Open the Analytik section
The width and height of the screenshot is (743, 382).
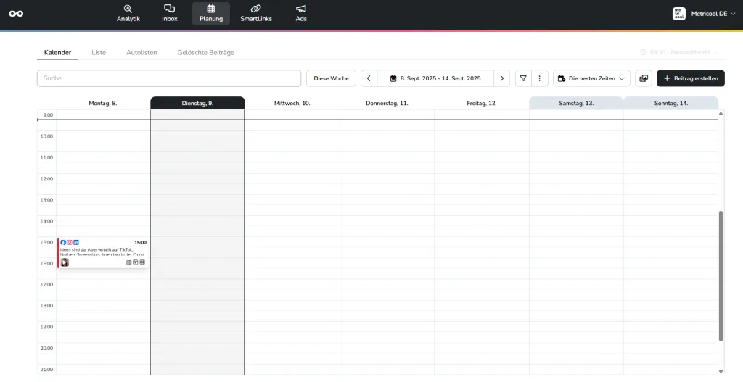point(128,13)
